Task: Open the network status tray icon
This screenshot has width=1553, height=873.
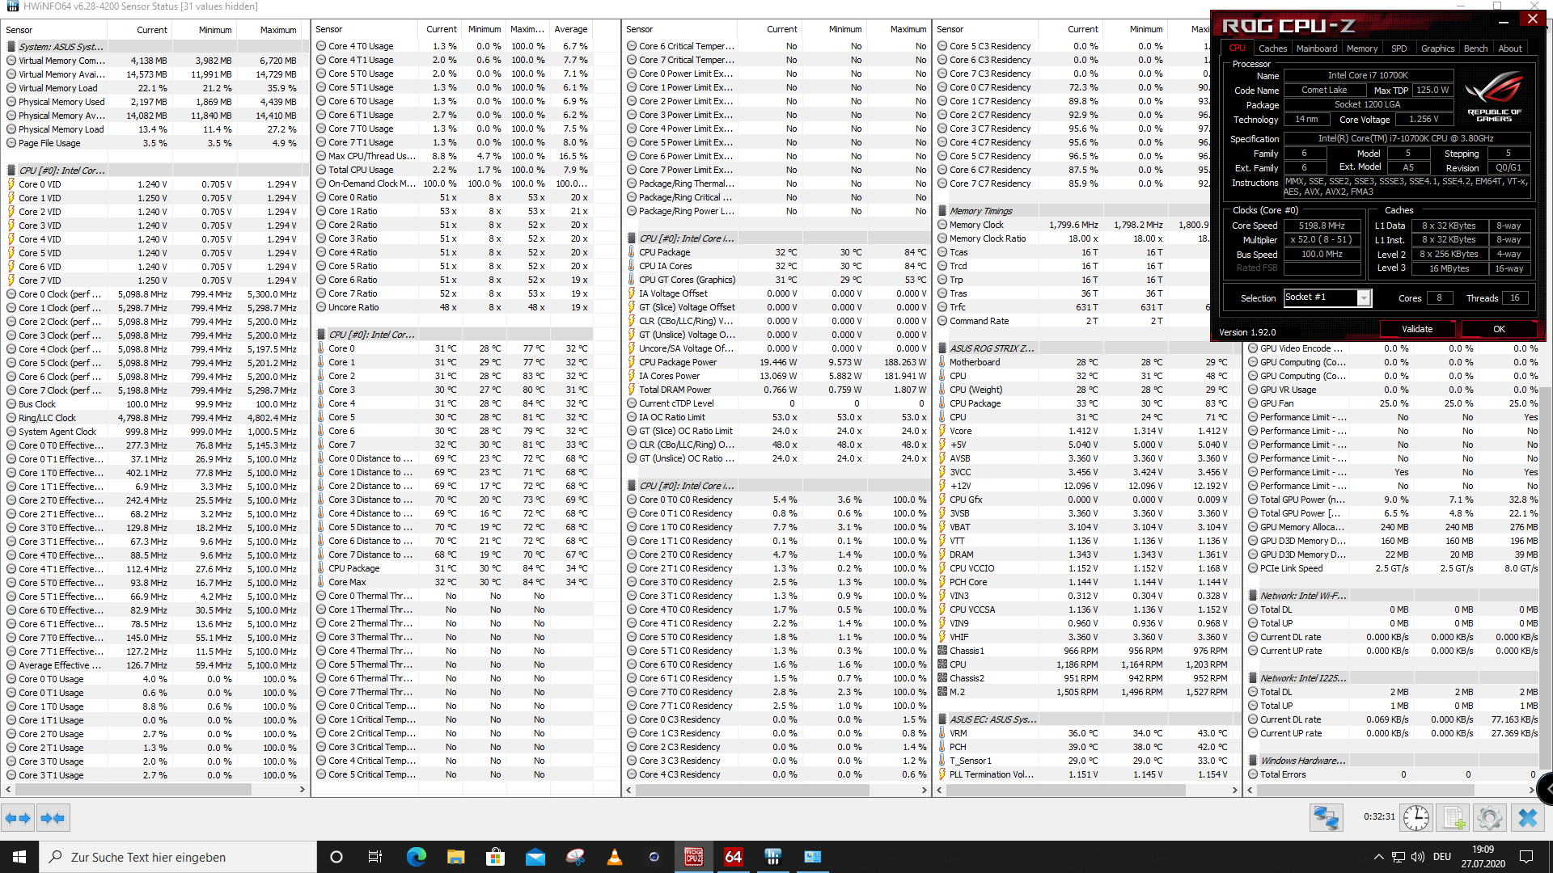Action: (1398, 857)
